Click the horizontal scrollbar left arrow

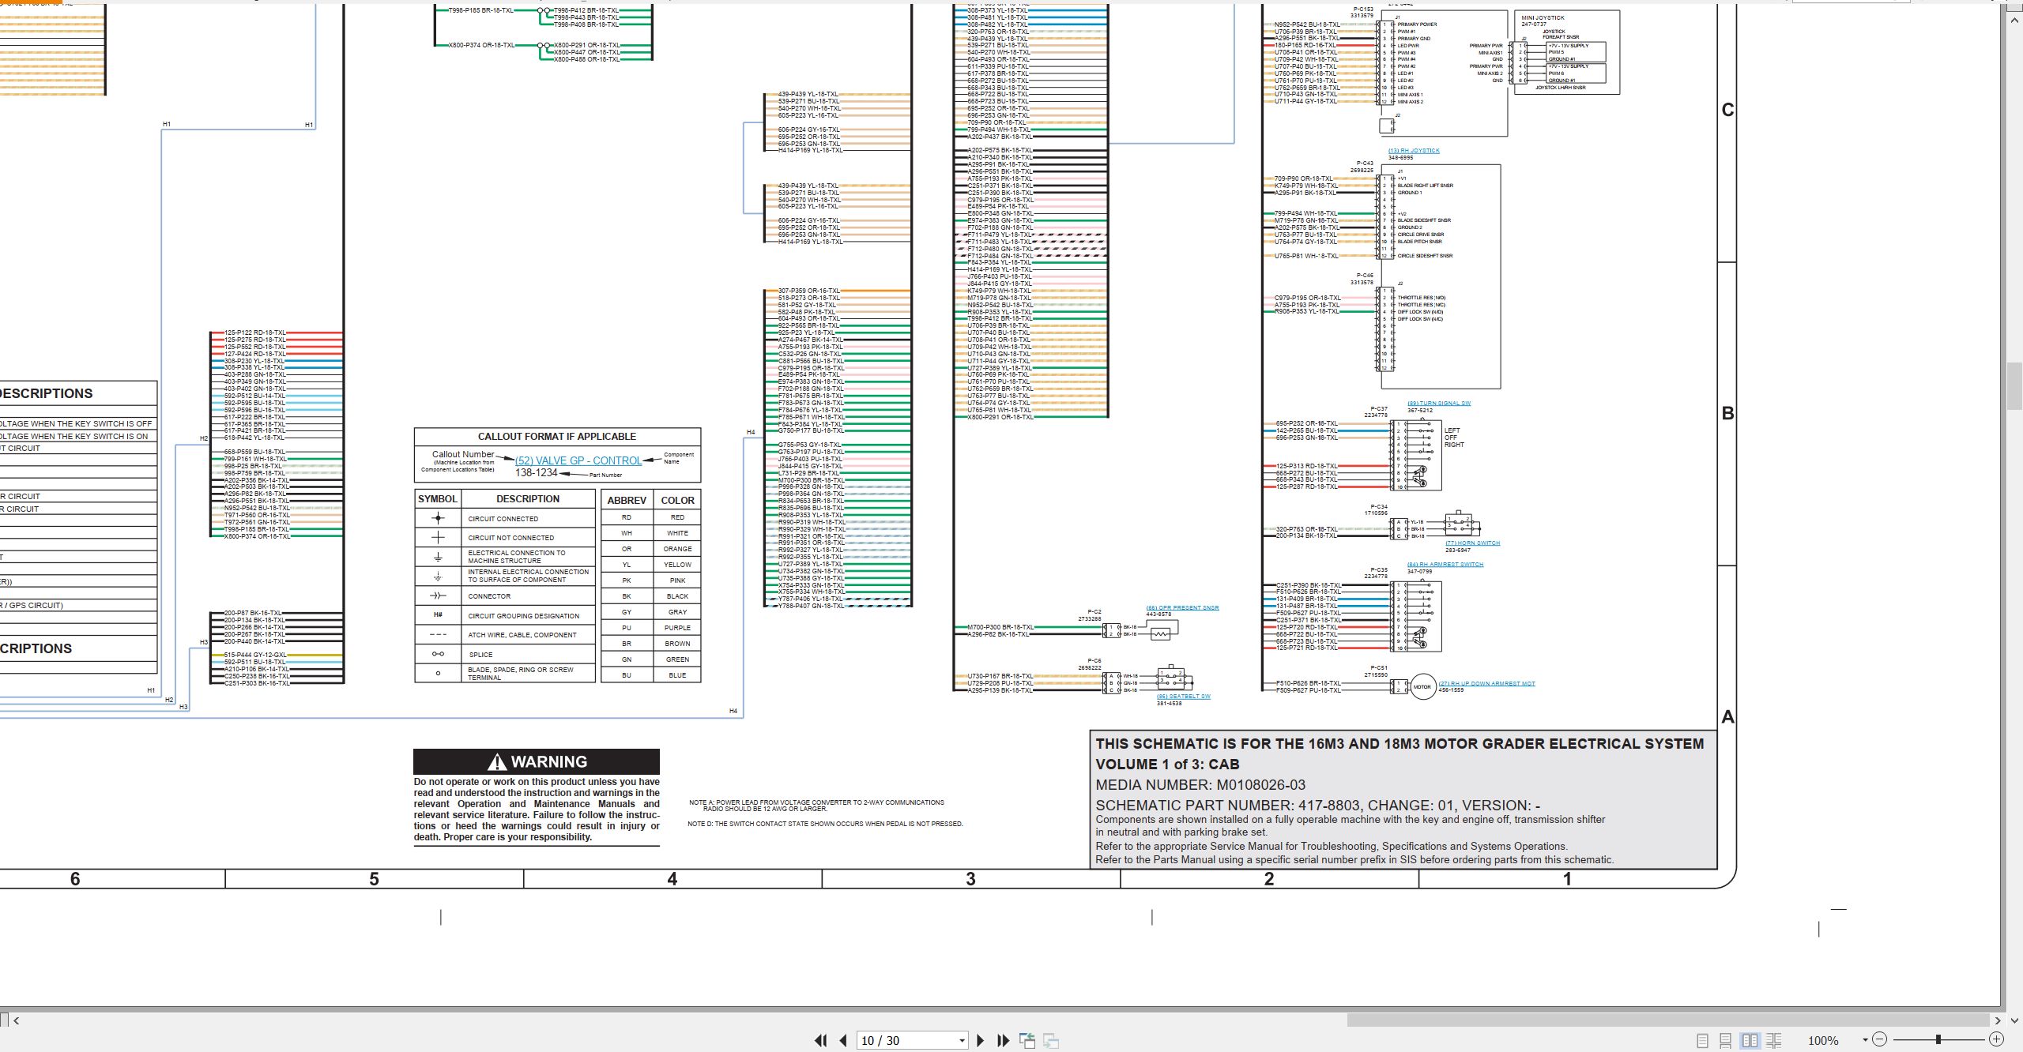[x=17, y=1020]
